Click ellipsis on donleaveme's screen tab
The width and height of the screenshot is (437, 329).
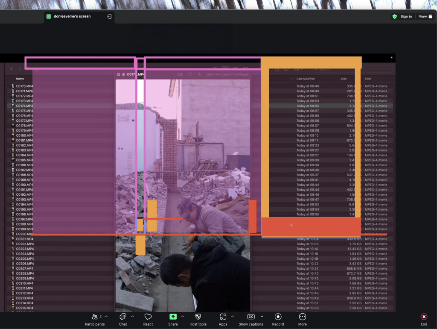pos(110,17)
